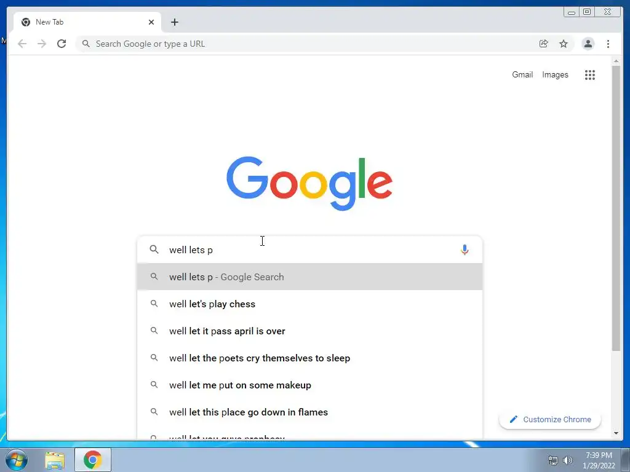Screen dimensions: 630x472
Task: Open the Images link
Action: point(555,74)
